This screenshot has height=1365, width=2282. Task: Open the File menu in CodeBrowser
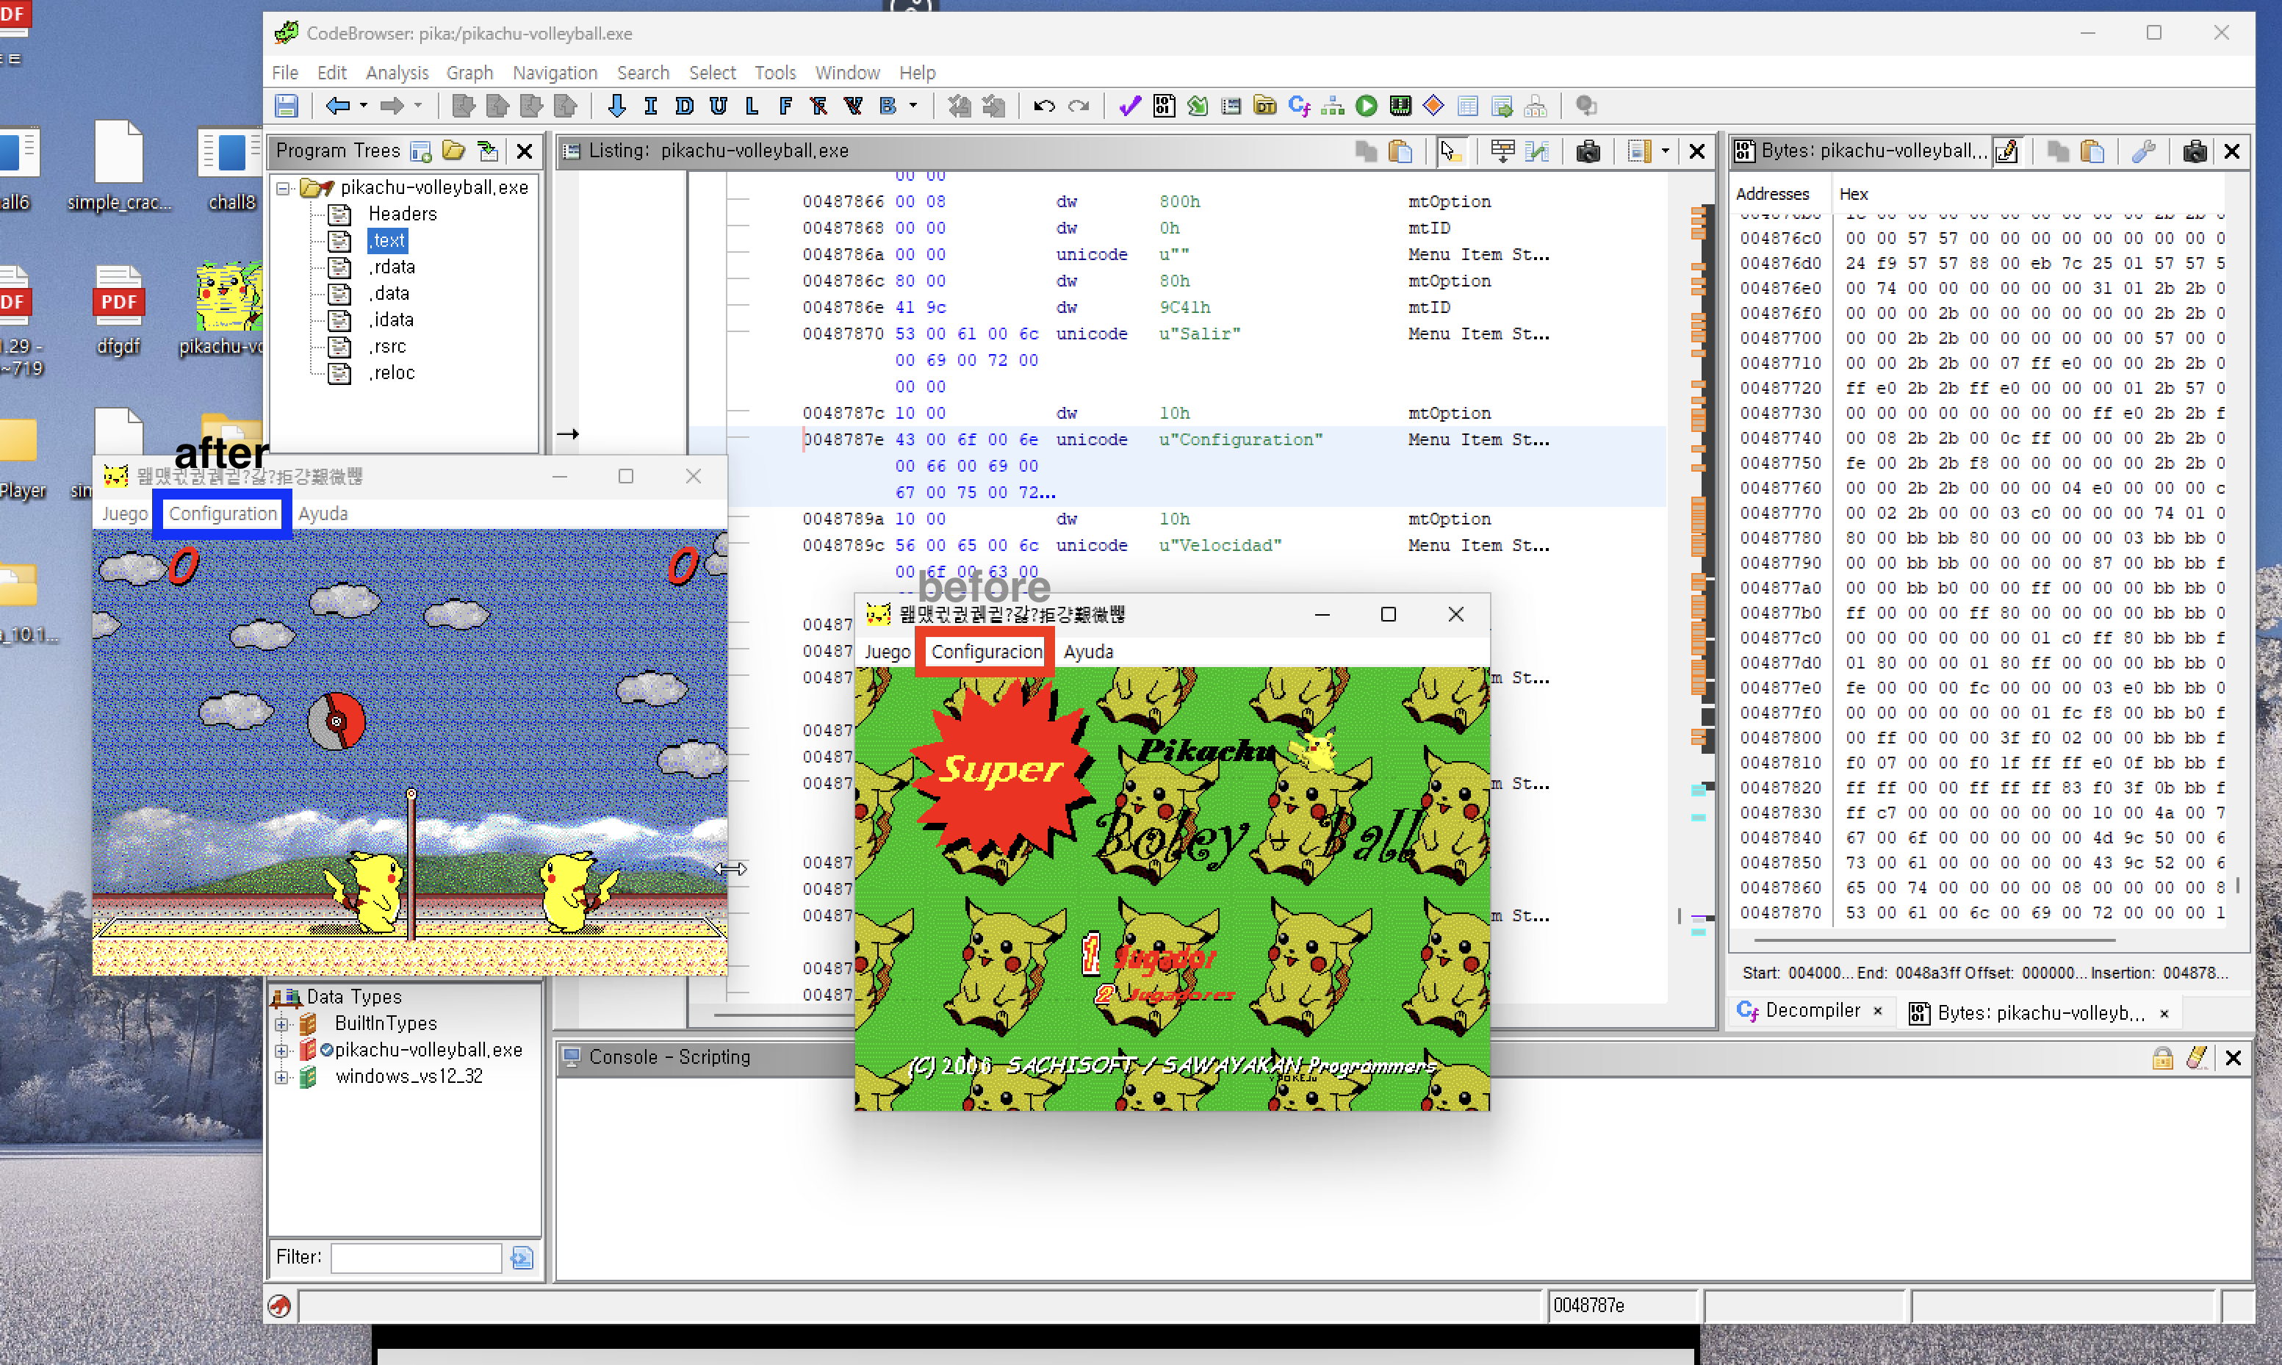[x=285, y=73]
